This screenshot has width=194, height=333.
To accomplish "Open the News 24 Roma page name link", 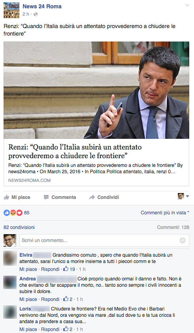I will (x=42, y=6).
